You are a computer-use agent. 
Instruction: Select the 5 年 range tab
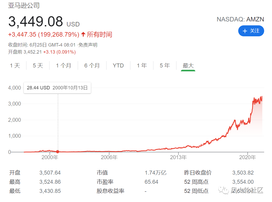(165, 66)
